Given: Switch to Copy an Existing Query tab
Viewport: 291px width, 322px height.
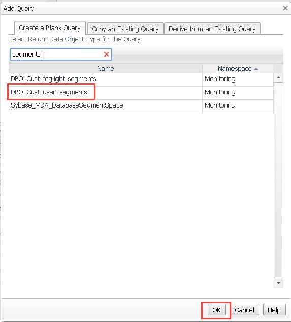Looking at the screenshot, I should tap(125, 29).
